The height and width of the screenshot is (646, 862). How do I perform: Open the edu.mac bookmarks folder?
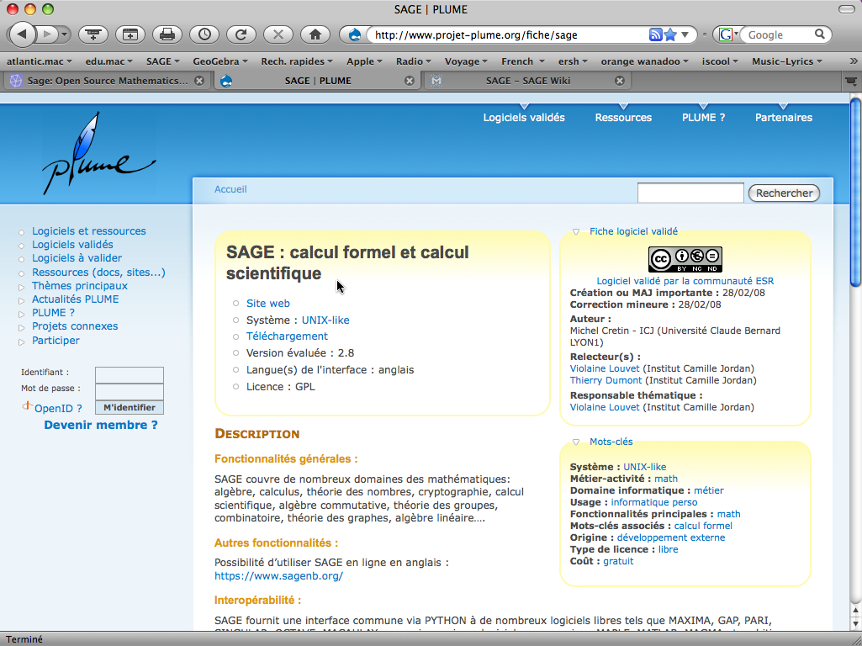(x=108, y=61)
